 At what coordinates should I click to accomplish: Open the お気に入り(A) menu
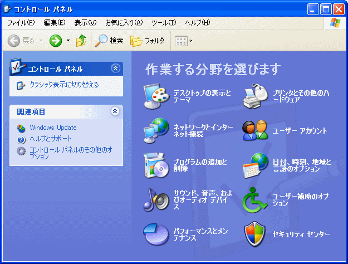pos(124,23)
